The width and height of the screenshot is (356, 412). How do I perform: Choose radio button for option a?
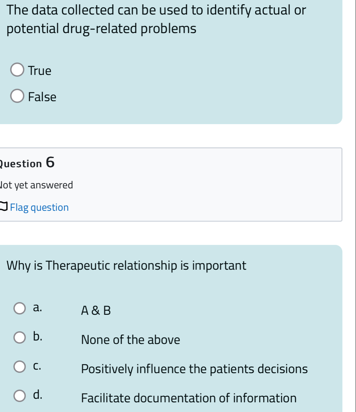point(20,308)
